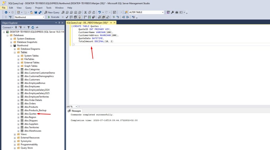This screenshot has height=150, width=270.
Task: Collapse the Northwind database node
Action: (11, 46)
